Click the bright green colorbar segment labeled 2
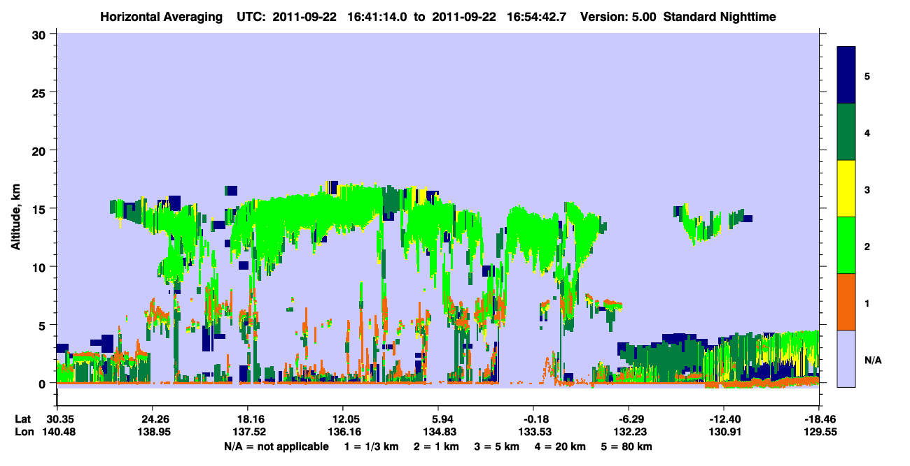The height and width of the screenshot is (466, 910). click(x=846, y=245)
